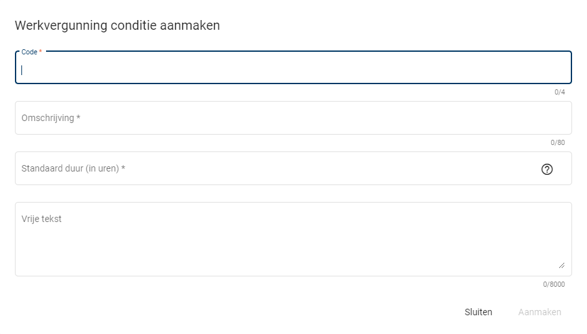Click the Vrije tekst resize handle

pos(561,265)
